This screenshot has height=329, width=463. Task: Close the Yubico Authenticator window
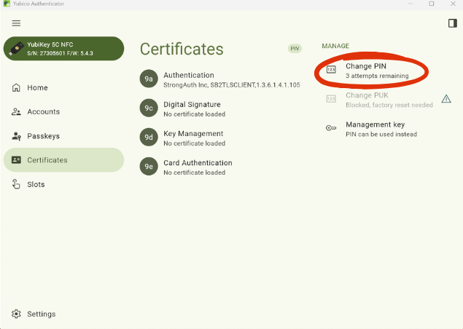pyautogui.click(x=453, y=4)
